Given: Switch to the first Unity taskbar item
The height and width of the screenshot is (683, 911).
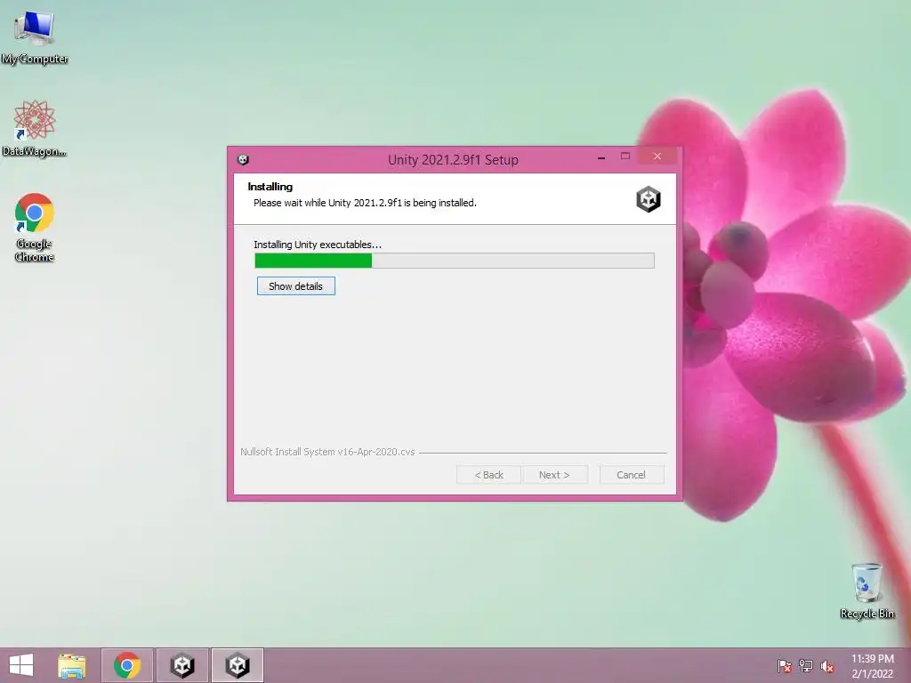Looking at the screenshot, I should (x=182, y=665).
